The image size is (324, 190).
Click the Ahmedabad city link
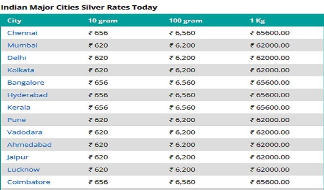click(x=29, y=145)
